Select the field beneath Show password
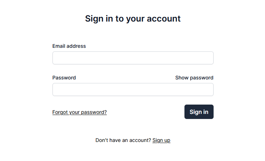 pos(133,89)
